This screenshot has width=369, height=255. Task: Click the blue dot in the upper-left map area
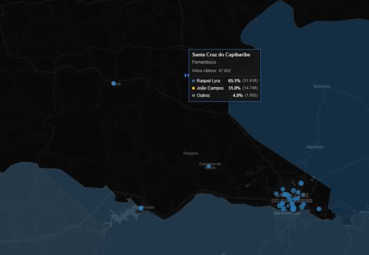(113, 83)
